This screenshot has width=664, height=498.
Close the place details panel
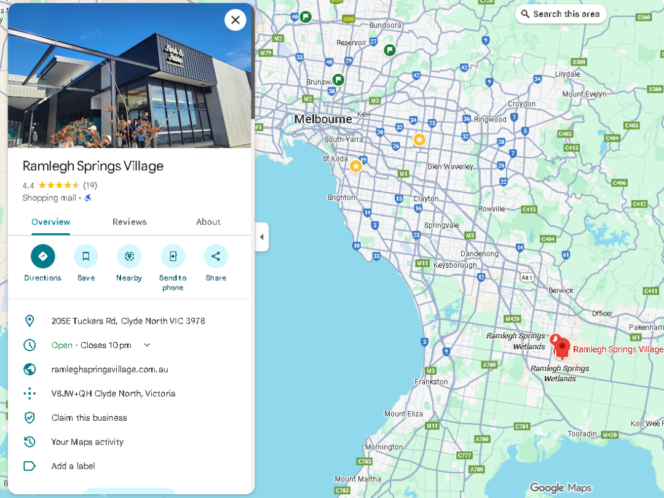(x=235, y=20)
